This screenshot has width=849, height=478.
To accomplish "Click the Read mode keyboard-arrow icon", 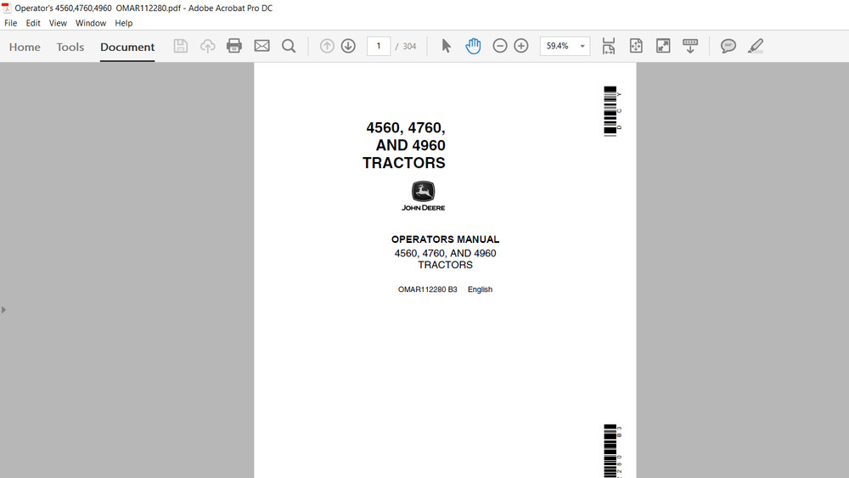I will 689,46.
